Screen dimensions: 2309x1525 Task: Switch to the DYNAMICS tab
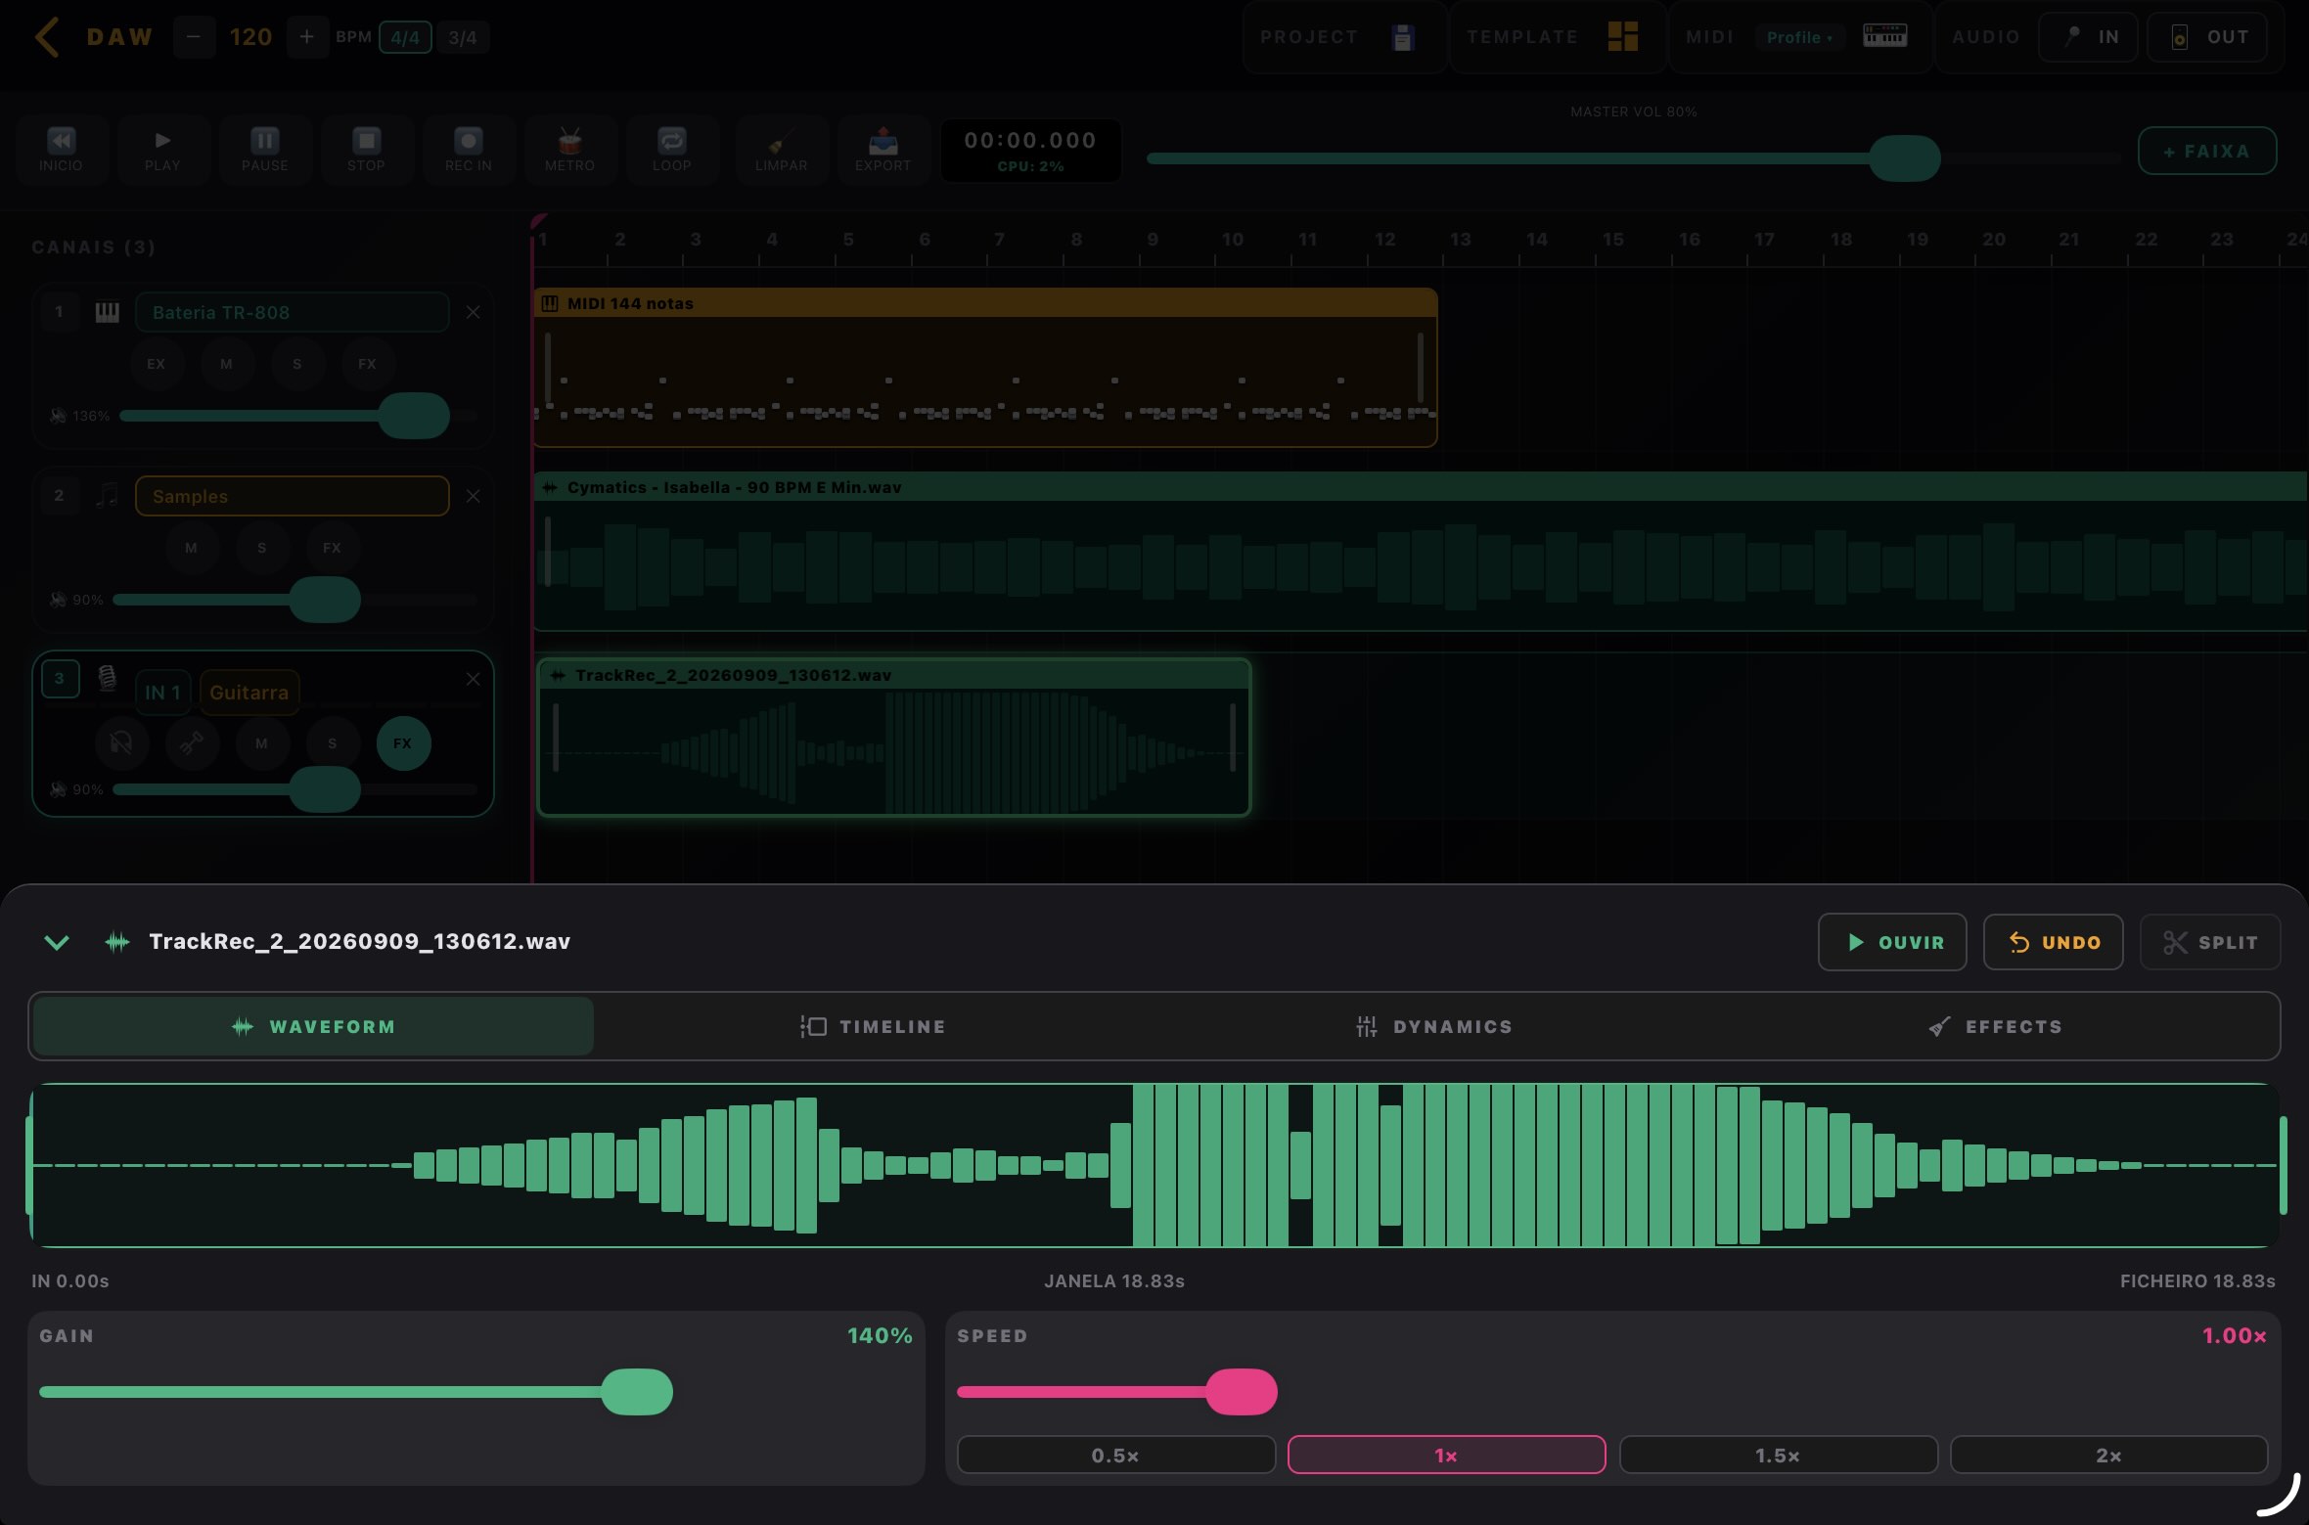1434,1026
